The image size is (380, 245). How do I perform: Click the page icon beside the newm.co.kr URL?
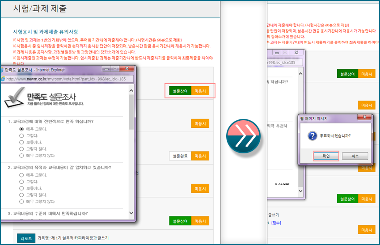click(4, 78)
